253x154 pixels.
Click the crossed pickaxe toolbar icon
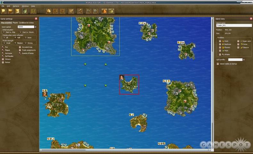(80, 11)
